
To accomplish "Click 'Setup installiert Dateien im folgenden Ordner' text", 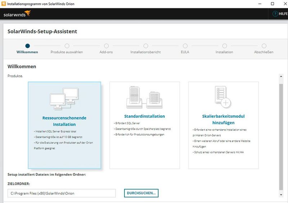I will (x=47, y=175).
